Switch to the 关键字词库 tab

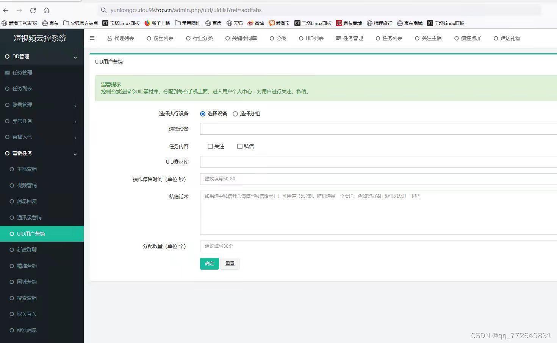click(241, 38)
